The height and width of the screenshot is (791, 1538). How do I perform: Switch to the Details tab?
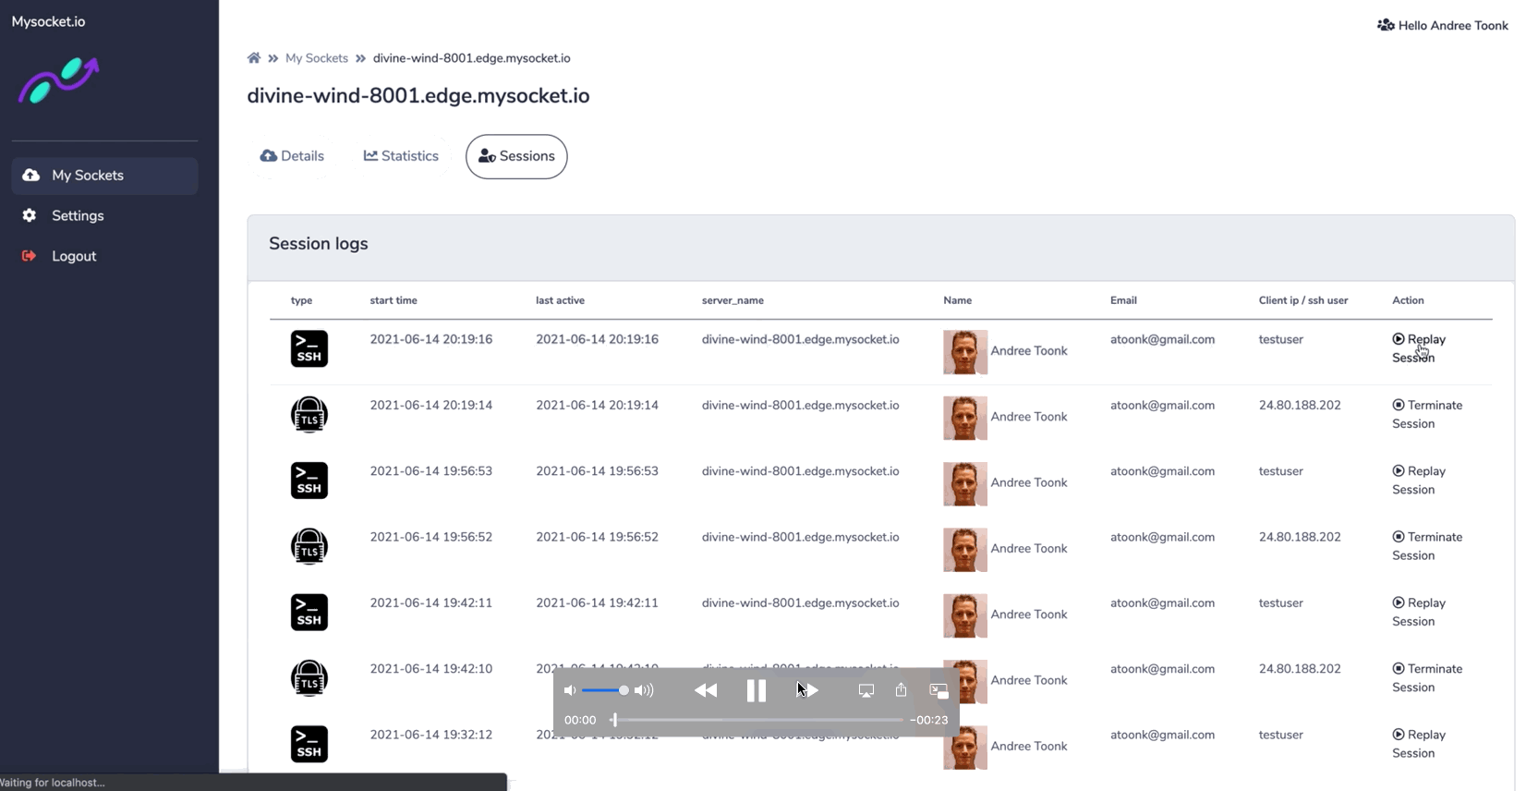292,156
